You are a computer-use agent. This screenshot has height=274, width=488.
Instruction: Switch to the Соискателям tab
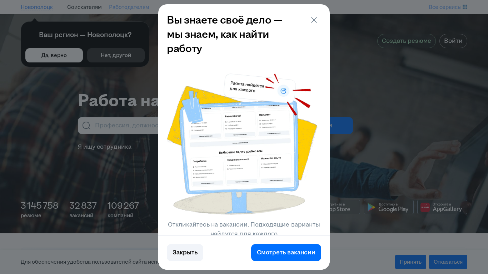click(84, 7)
